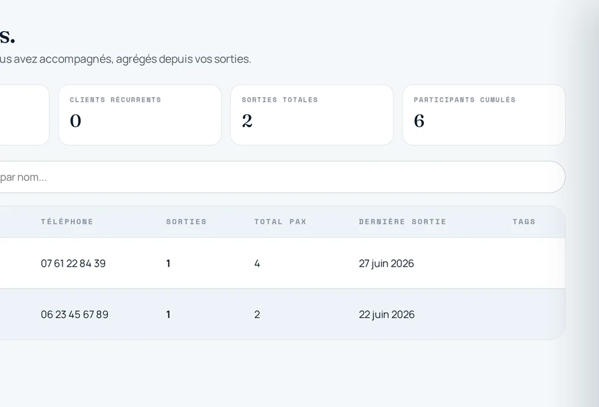599x407 pixels.
Task: Select phone number 06 23 45 67 89
Action: (x=75, y=314)
